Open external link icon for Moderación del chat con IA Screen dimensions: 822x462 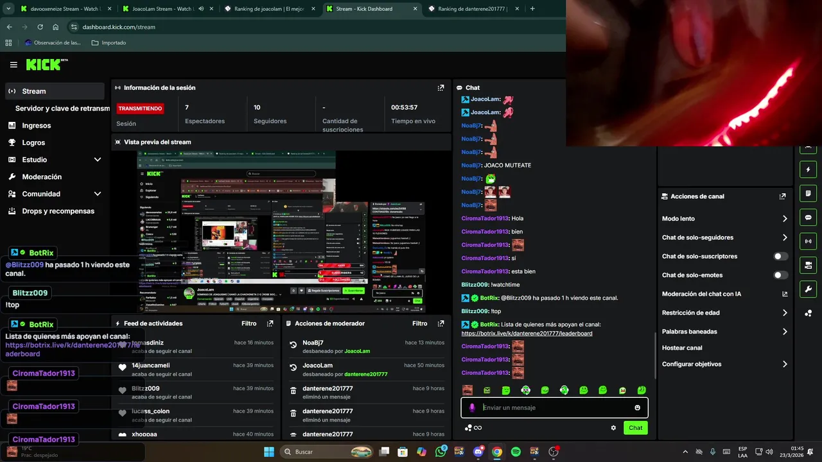(x=785, y=294)
